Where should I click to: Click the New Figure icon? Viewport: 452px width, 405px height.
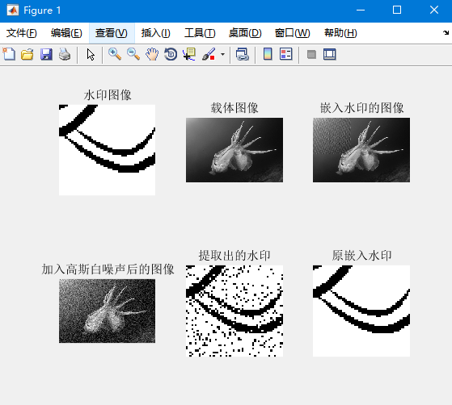[x=9, y=54]
